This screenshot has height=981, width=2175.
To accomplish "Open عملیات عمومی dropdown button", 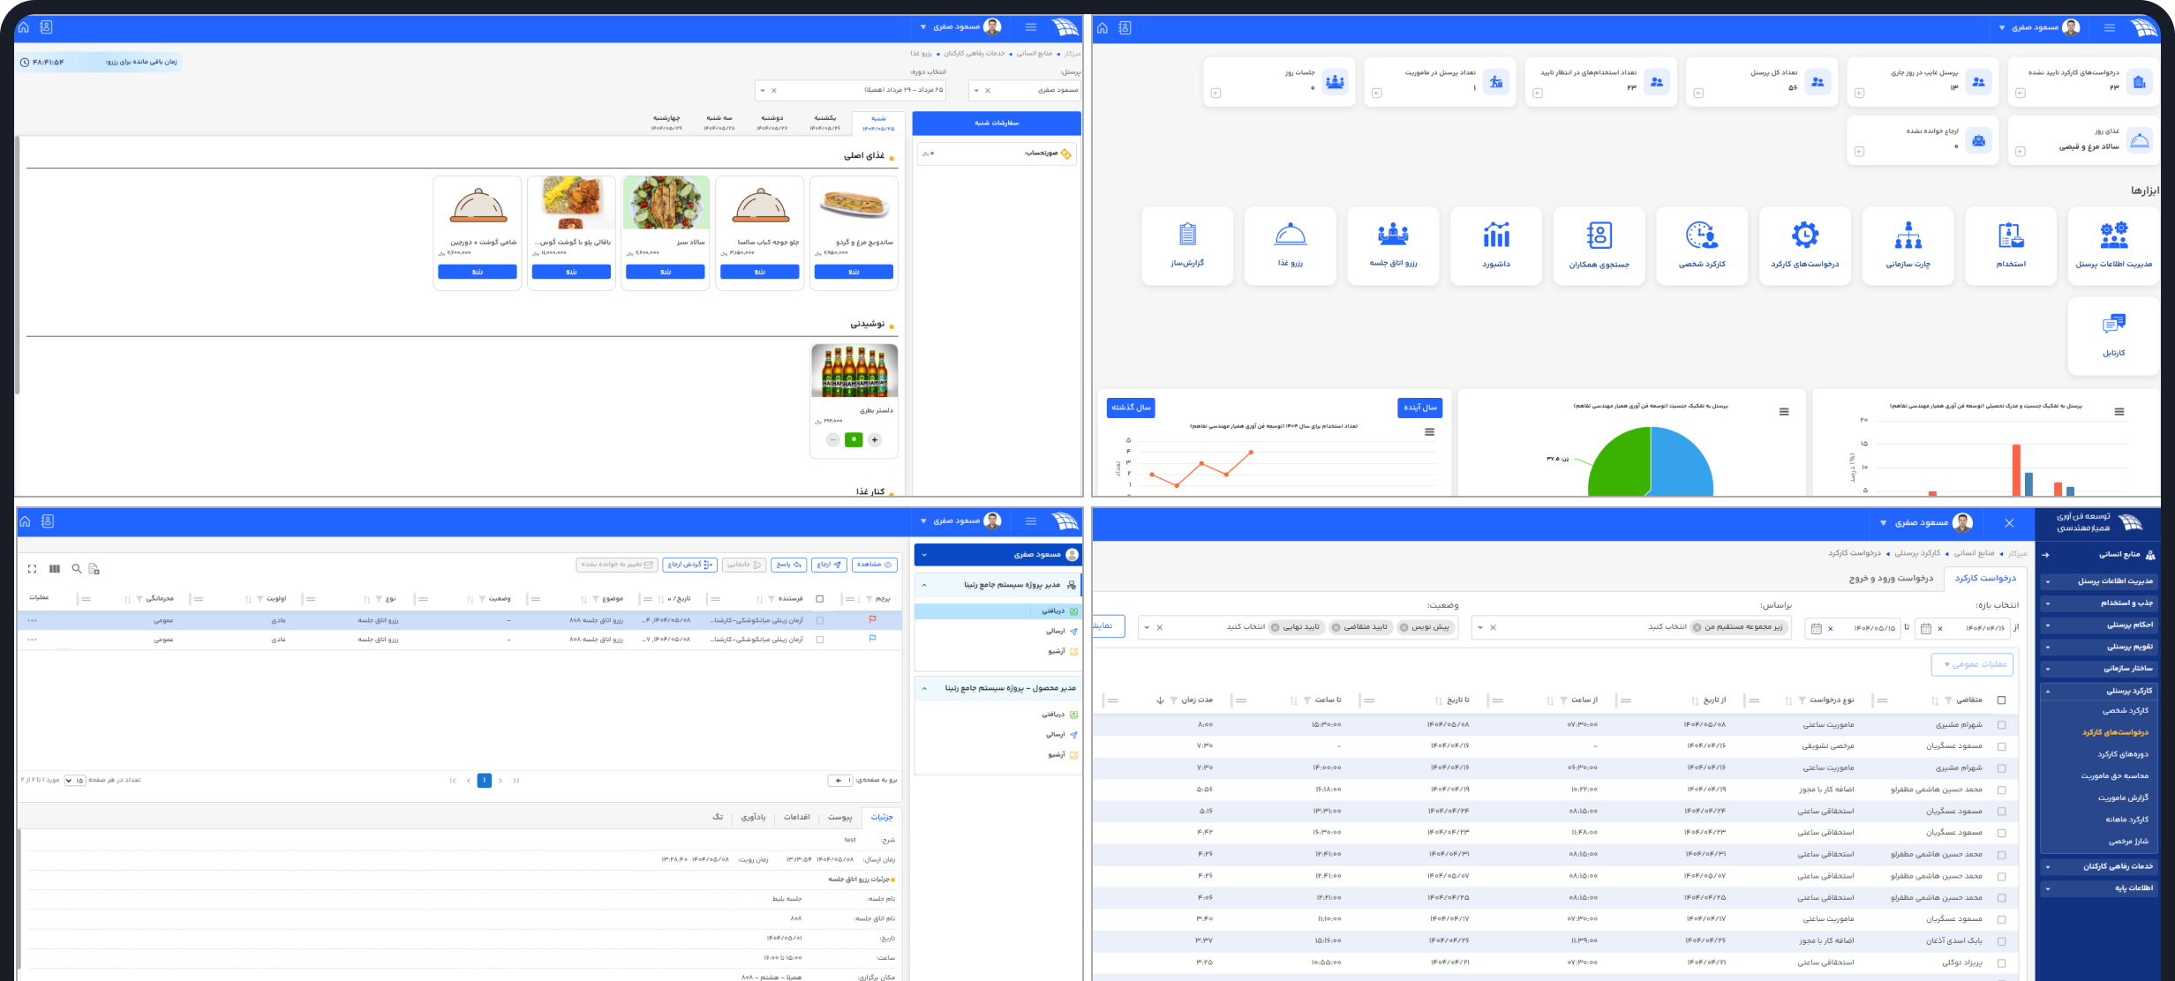I will point(1971,664).
